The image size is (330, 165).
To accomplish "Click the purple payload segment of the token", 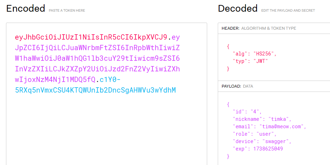I will (97, 58).
